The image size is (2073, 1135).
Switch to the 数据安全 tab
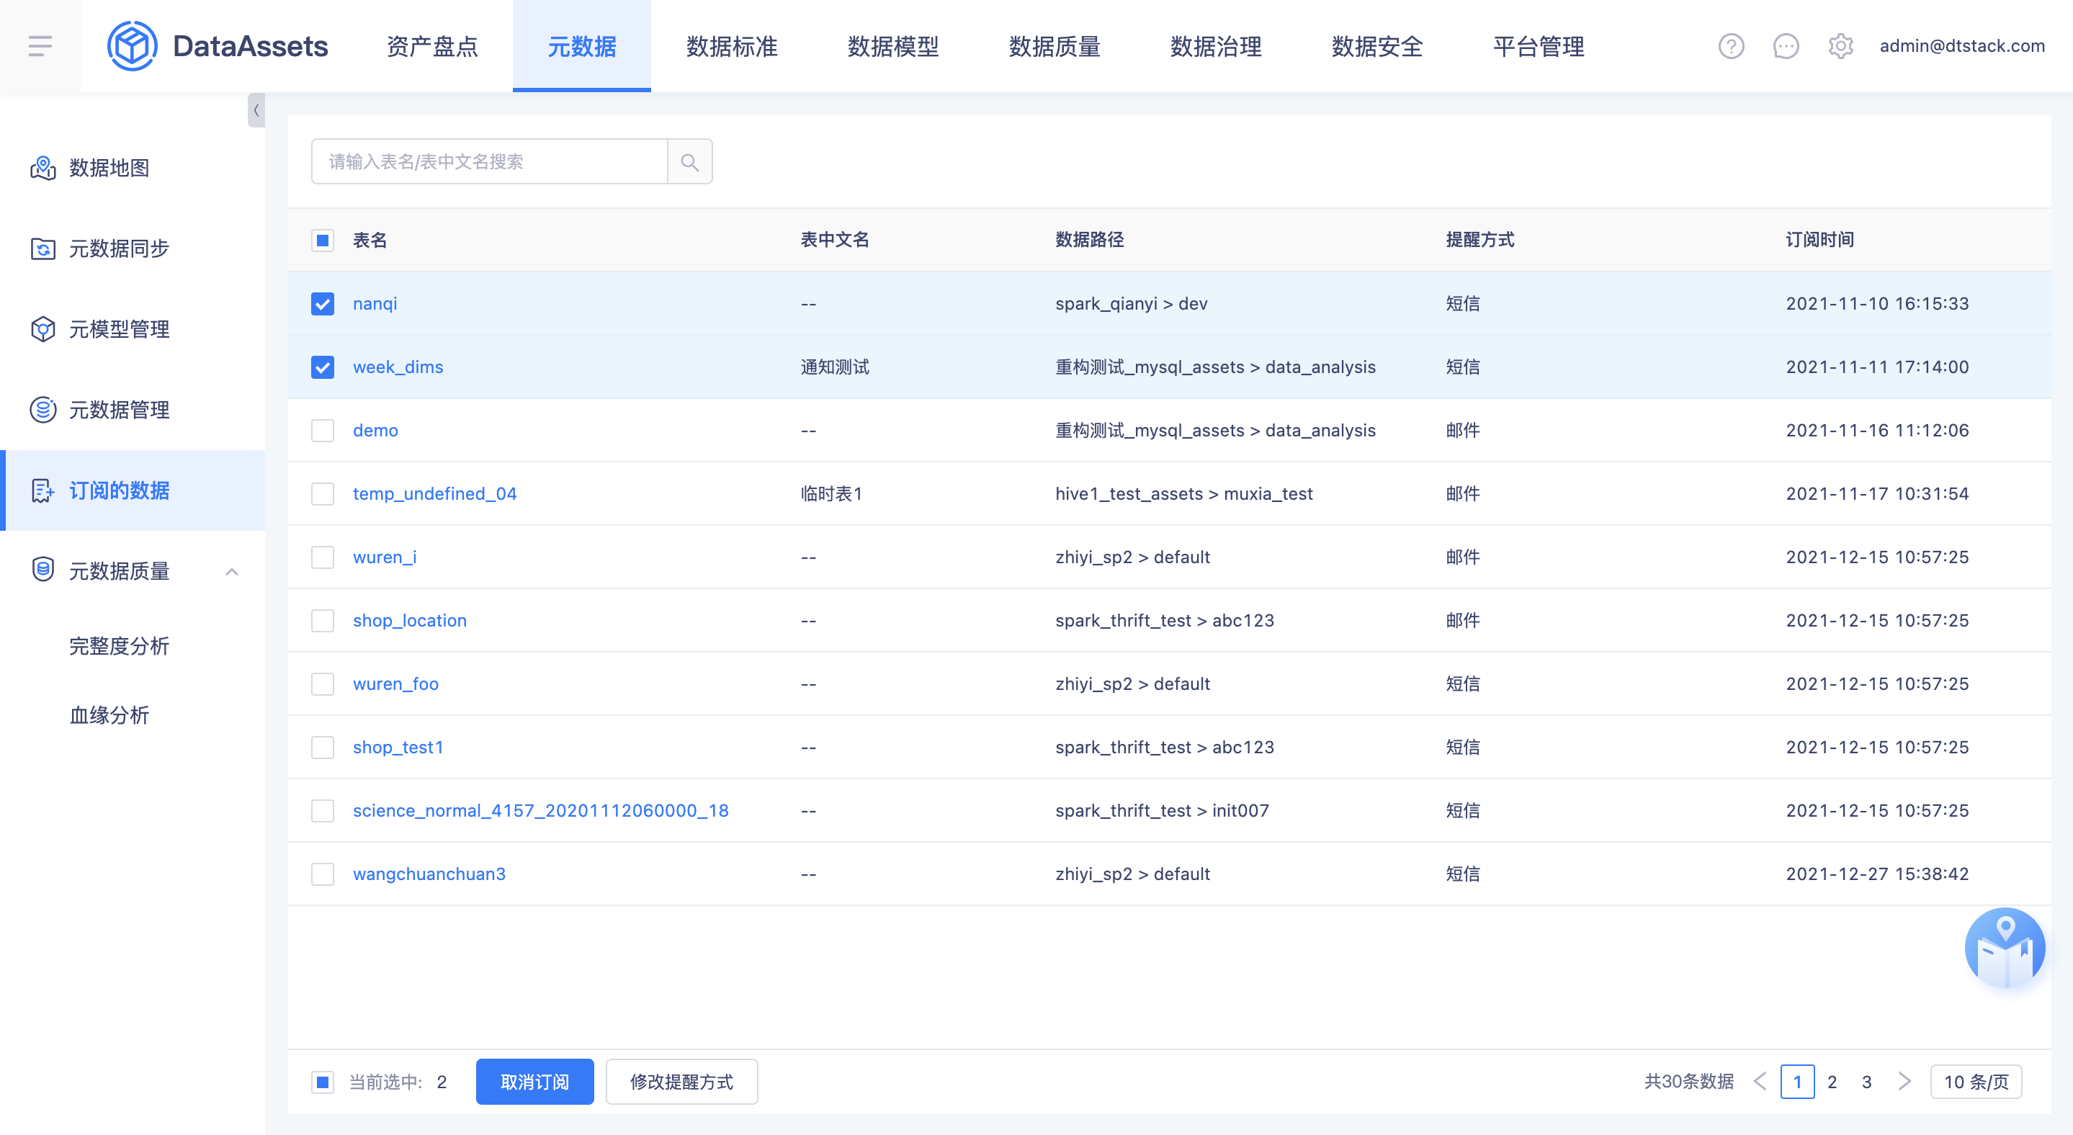pyautogui.click(x=1377, y=46)
